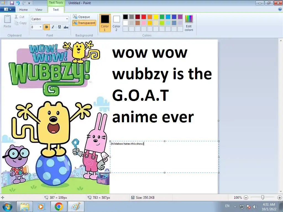Select Opaque background option

[x=82, y=17]
